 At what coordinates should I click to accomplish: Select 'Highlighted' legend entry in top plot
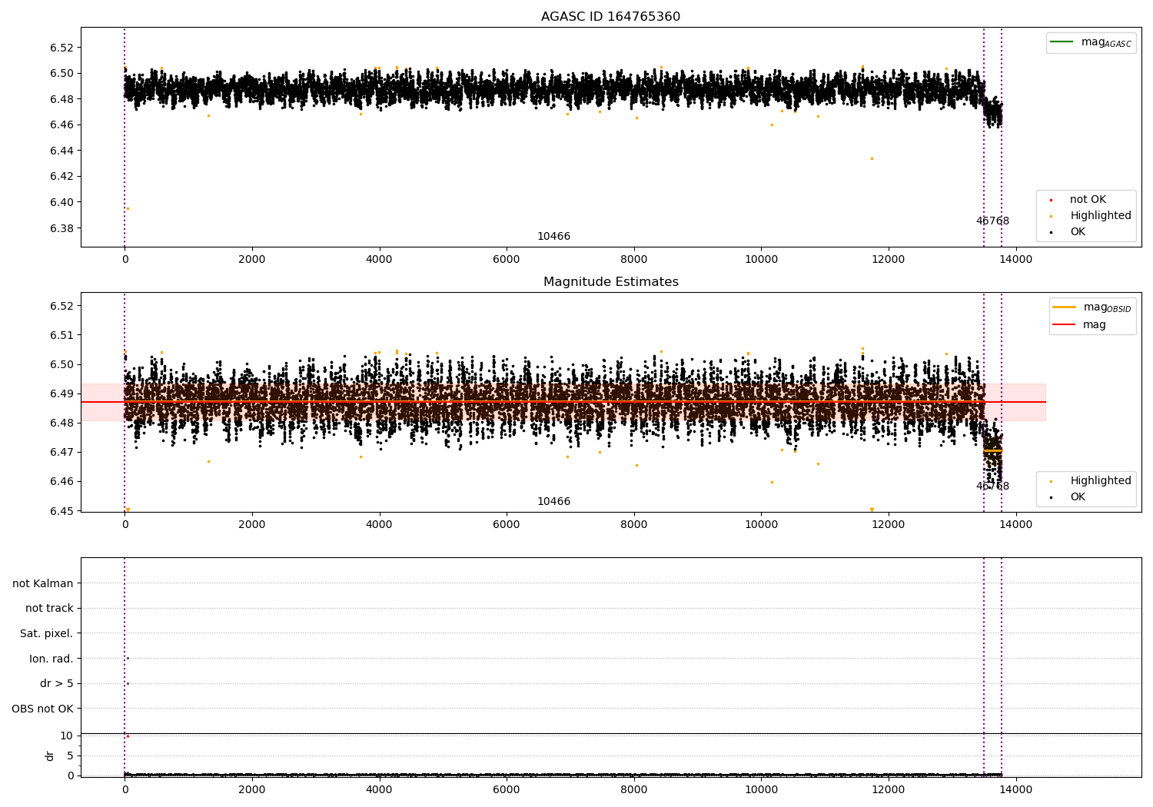(x=1092, y=216)
